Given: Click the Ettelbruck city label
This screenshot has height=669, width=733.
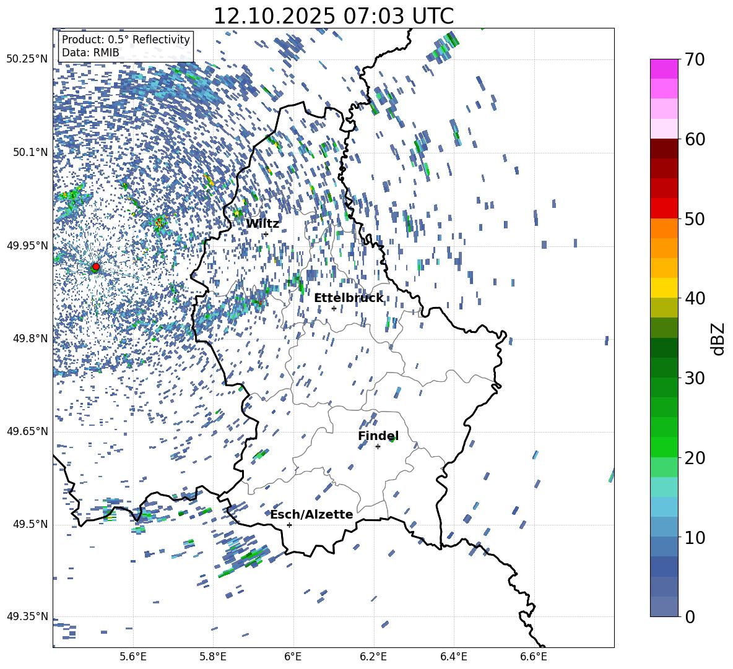Looking at the screenshot, I should point(349,298).
